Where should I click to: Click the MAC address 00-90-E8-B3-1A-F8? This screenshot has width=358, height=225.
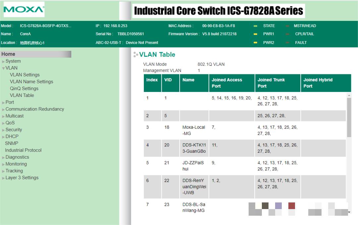click(218, 26)
